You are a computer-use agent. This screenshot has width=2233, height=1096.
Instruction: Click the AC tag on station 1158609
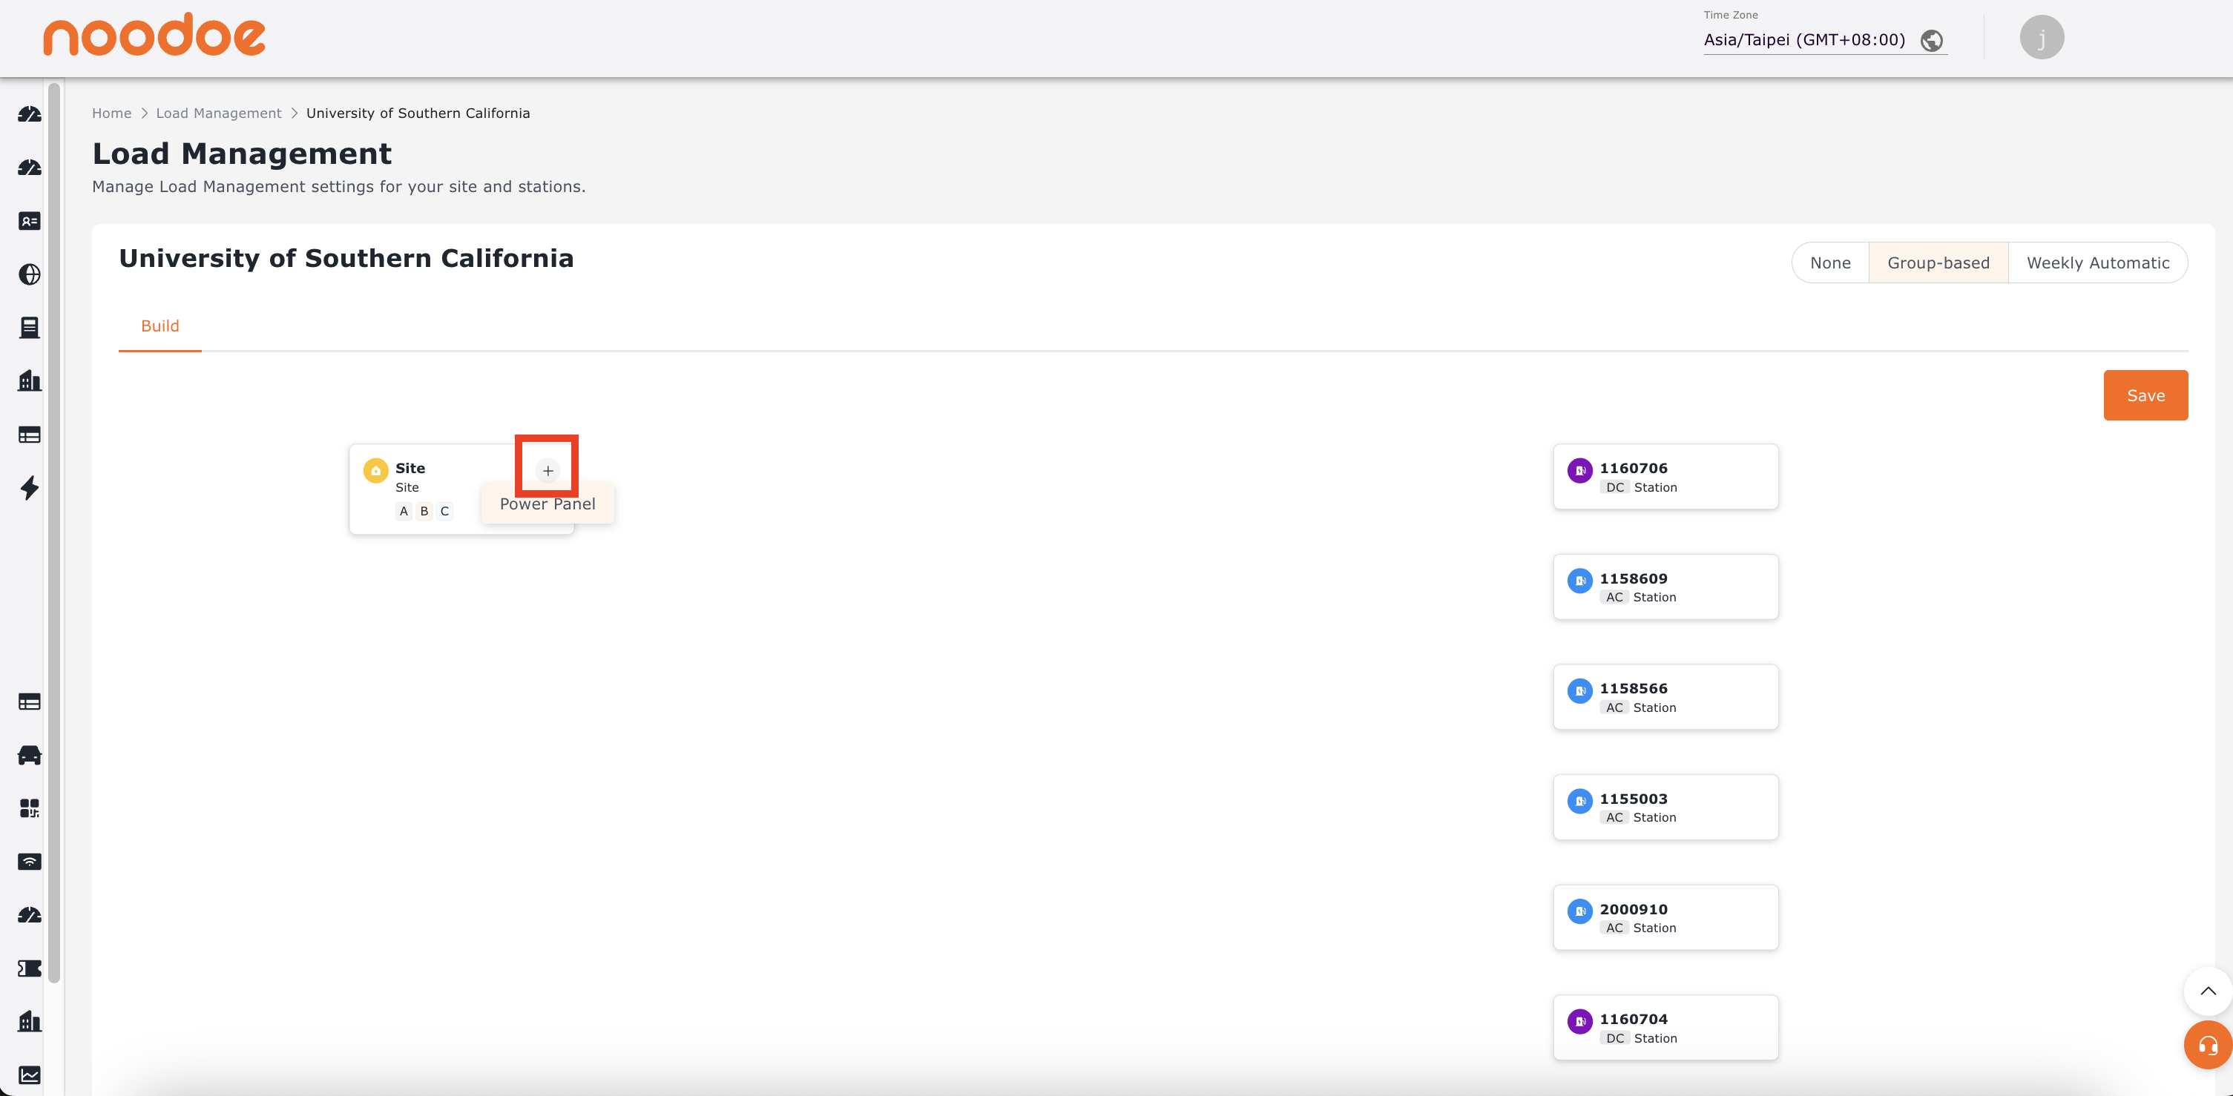point(1614,598)
